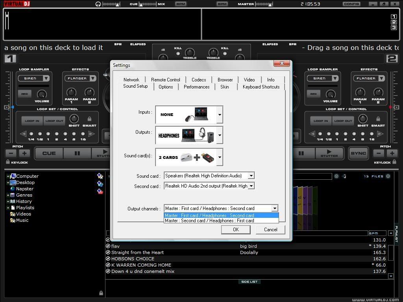Toggle the left loop sampler REC button
Screen dimensions: 403x302
25,94
